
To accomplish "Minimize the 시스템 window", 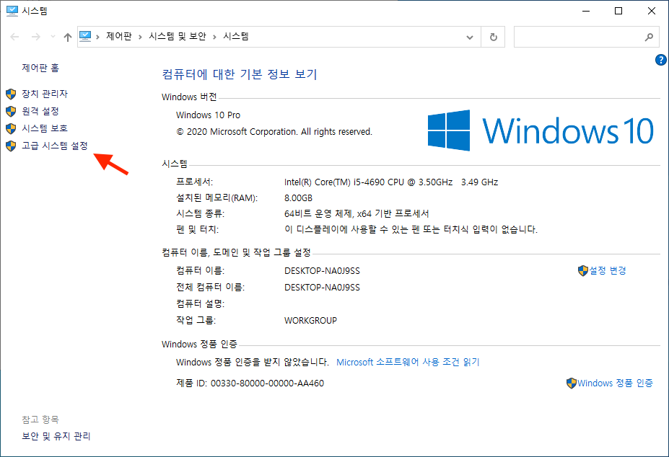I will coord(586,11).
